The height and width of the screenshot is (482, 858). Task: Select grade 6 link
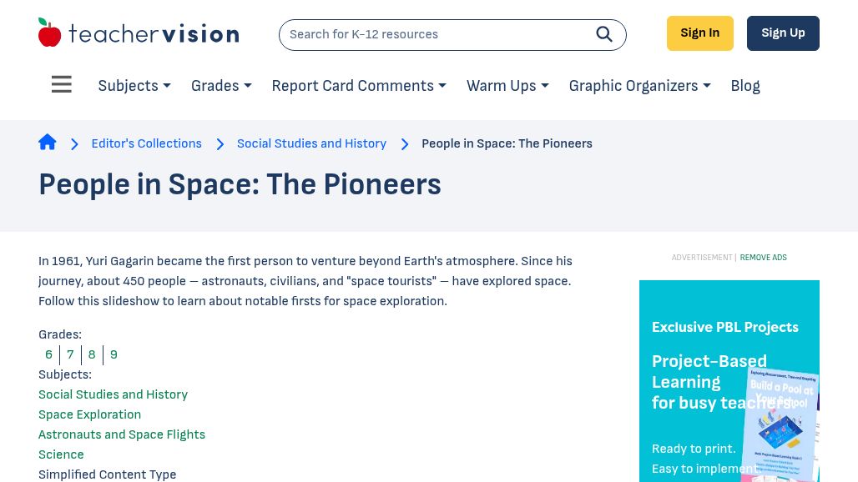49,354
